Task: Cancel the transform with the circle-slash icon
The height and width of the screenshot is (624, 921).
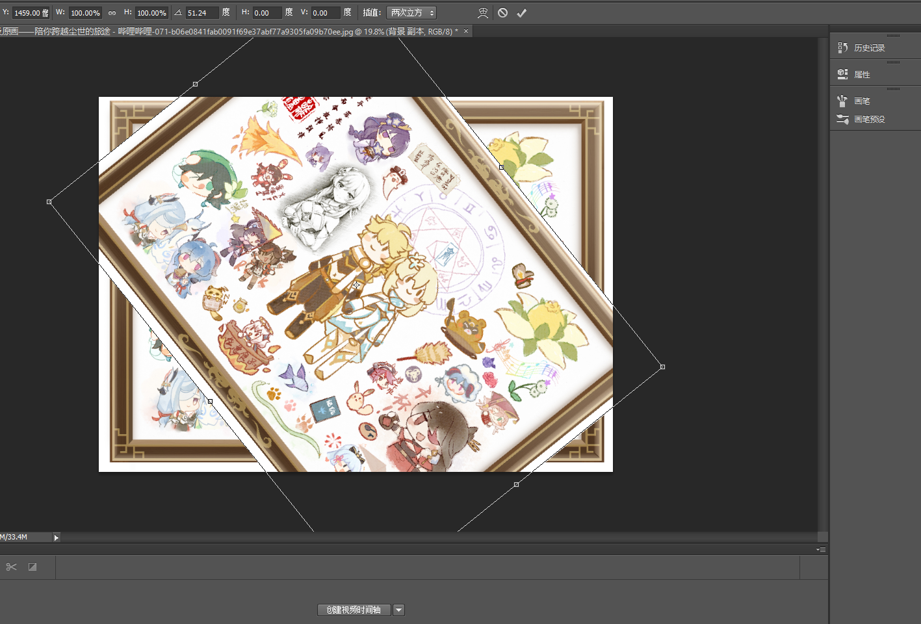Action: pos(502,13)
